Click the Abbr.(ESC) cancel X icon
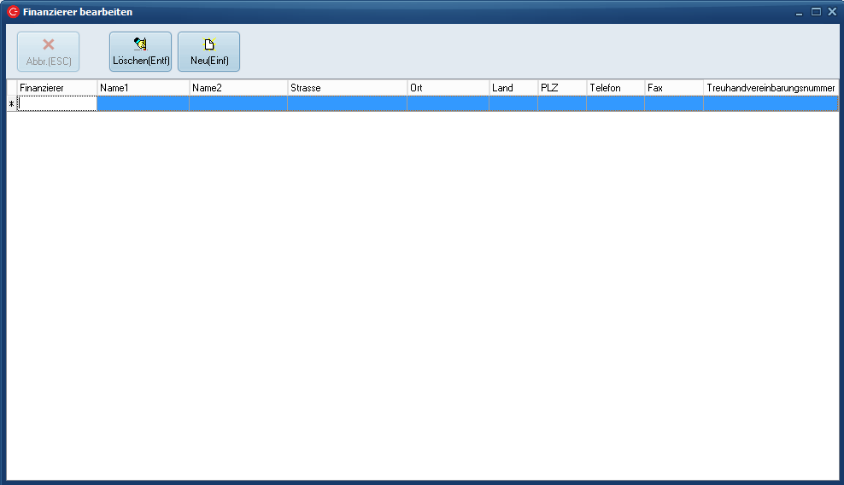The image size is (844, 485). 49,44
